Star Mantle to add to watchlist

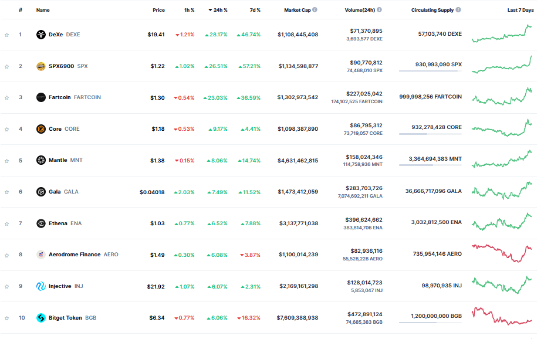6,161
